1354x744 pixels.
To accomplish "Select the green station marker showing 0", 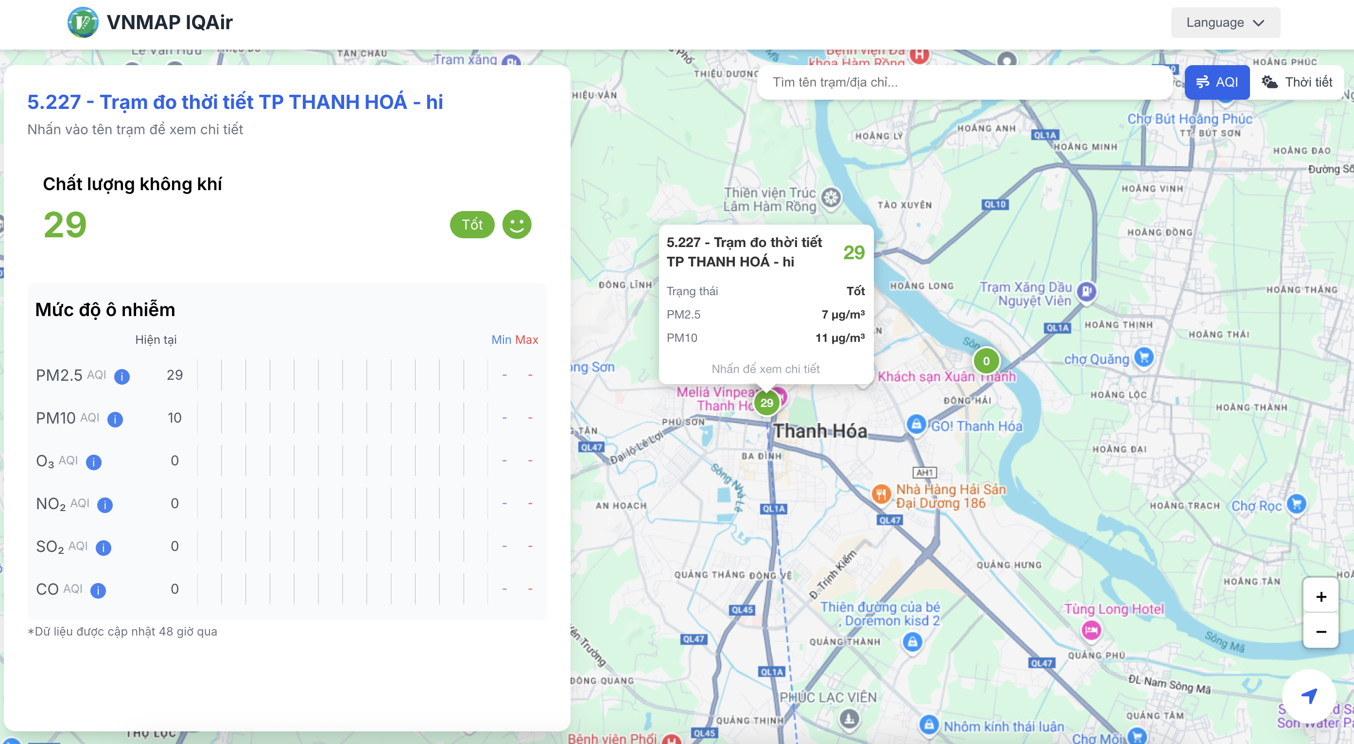I will pos(986,361).
